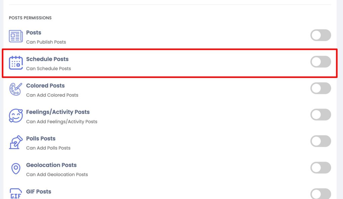The height and width of the screenshot is (199, 343).
Task: Click the POSTS PERMISSIONS section header
Action: pos(30,18)
